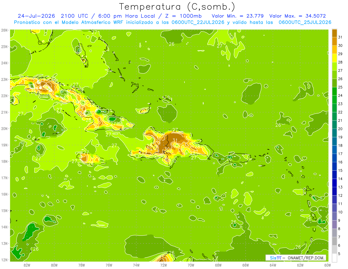This screenshot has width=348, height=269.
Task: Click the "23N" latitude axis label
Action: [x=4, y=79]
